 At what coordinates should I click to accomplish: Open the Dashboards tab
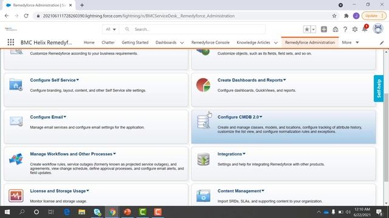point(166,42)
